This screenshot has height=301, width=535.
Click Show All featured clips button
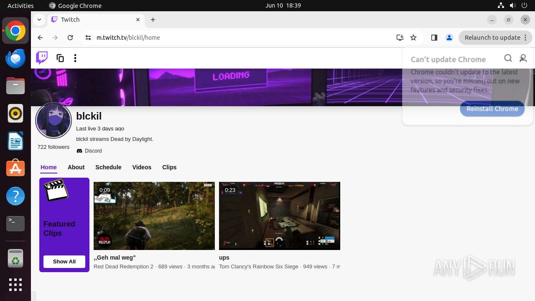[64, 262]
